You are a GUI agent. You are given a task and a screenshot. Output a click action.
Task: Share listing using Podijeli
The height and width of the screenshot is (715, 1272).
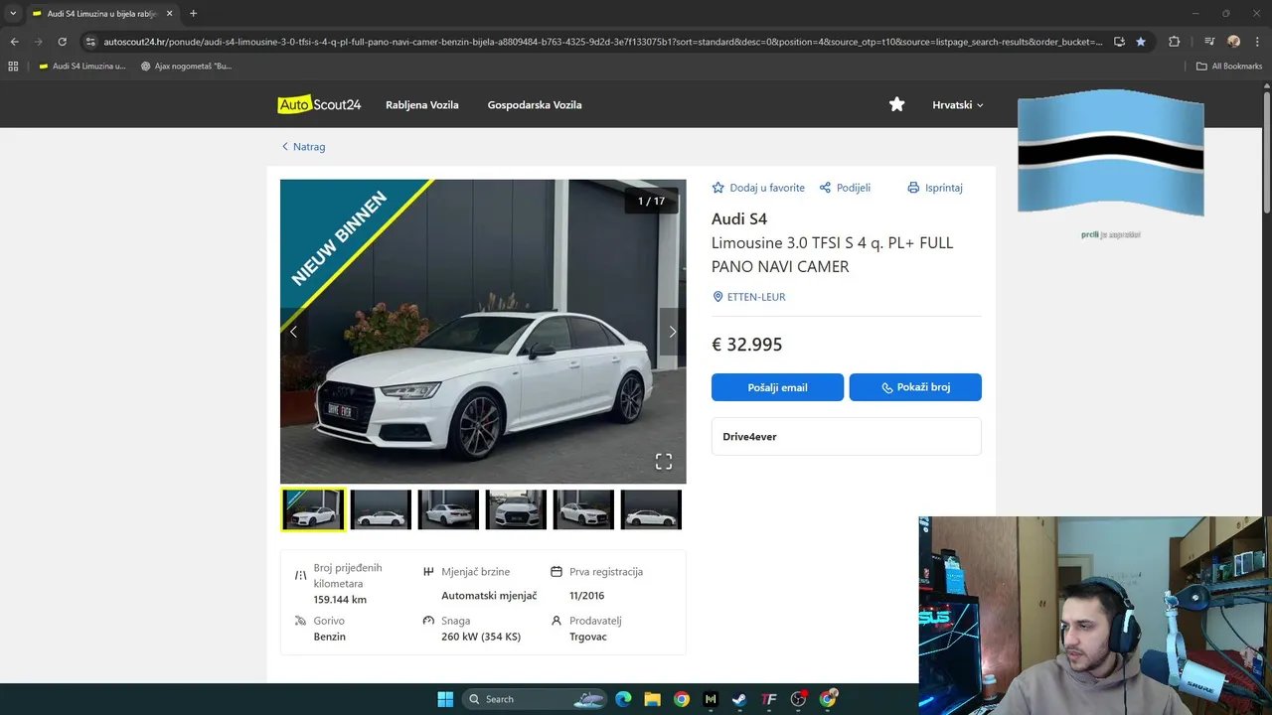pos(845,188)
